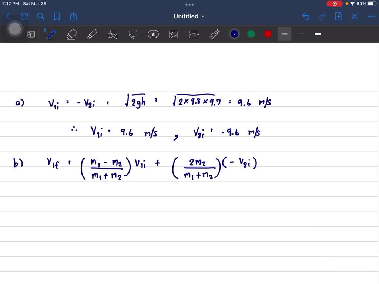Open the Share sheet
This screenshot has width=379, height=284.
point(73,16)
